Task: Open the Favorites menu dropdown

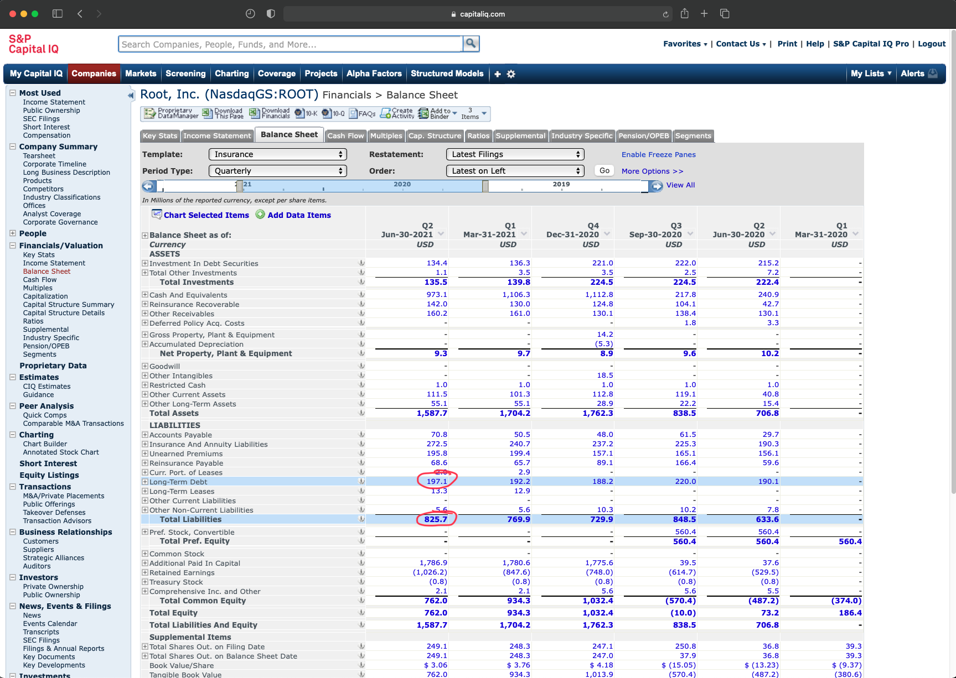Action: point(685,44)
